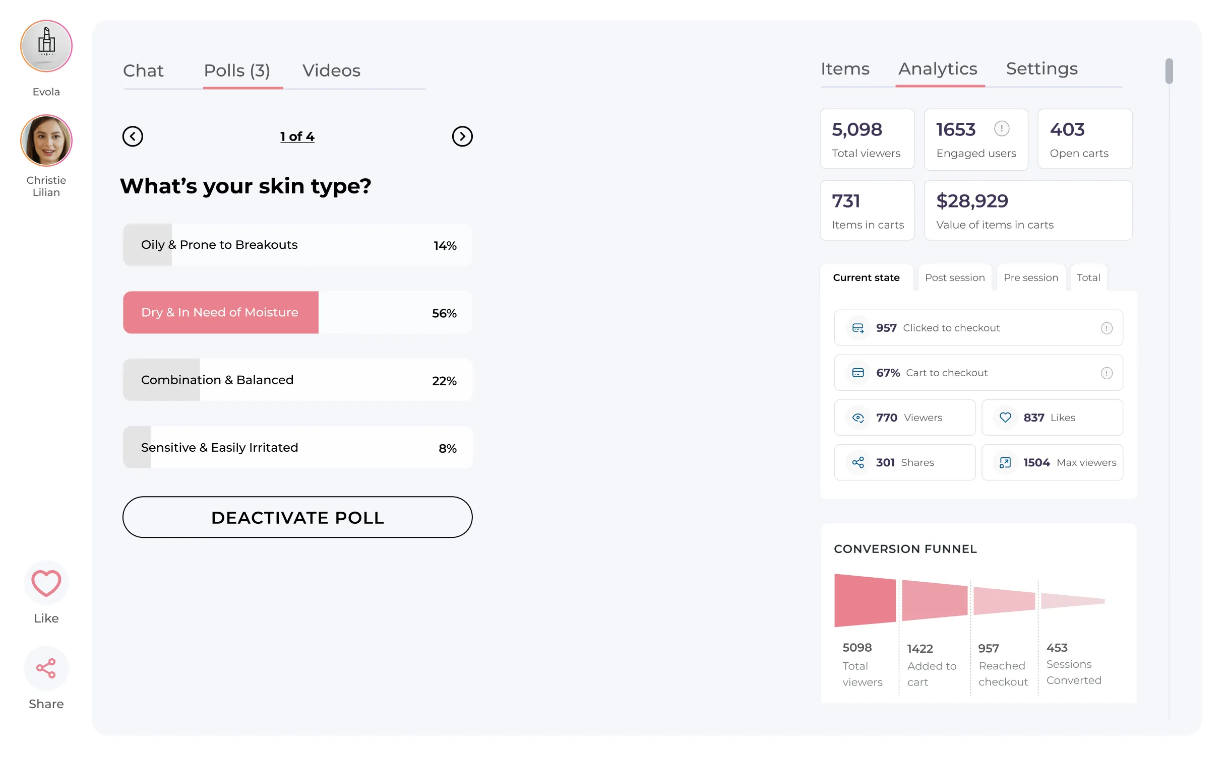Click the analytics panel scrollbar

point(1169,72)
